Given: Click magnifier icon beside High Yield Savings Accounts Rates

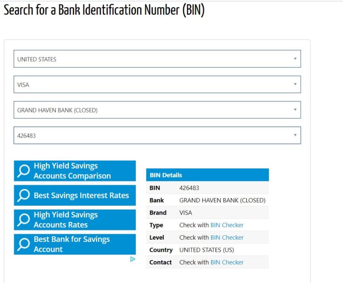Looking at the screenshot, I should 23,220.
